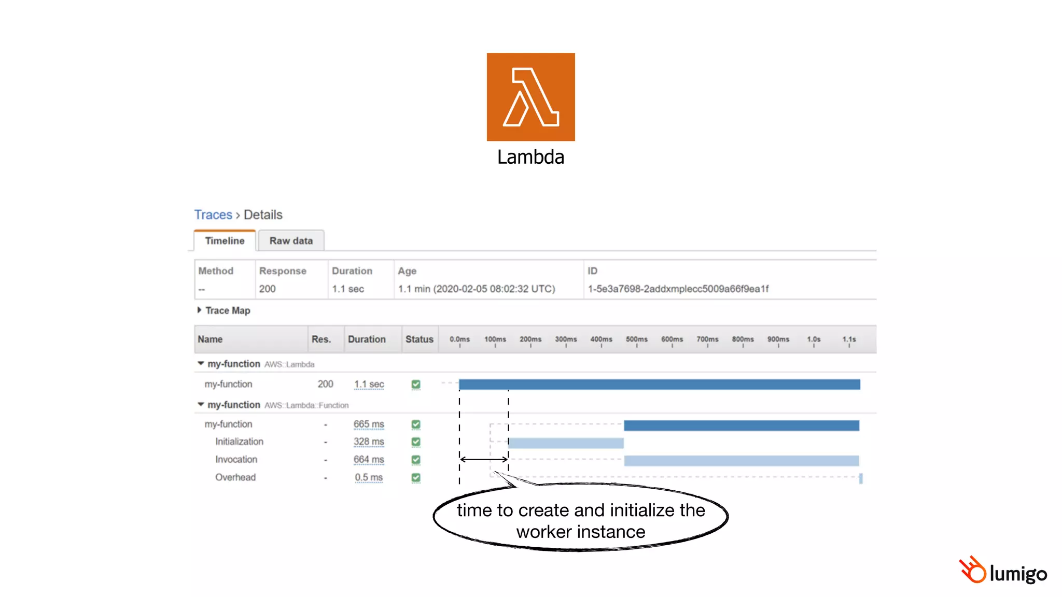Click status checkmark on Overhead row

(416, 477)
